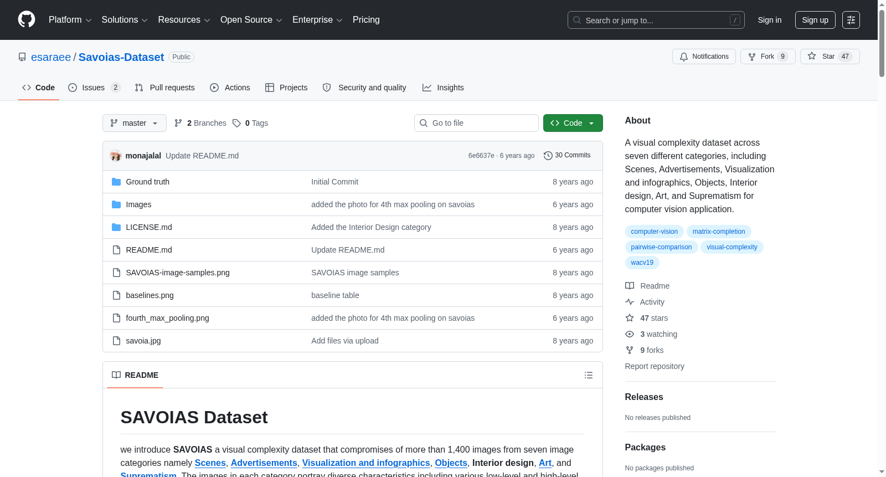Open the computer-vision topic tag

(654, 232)
